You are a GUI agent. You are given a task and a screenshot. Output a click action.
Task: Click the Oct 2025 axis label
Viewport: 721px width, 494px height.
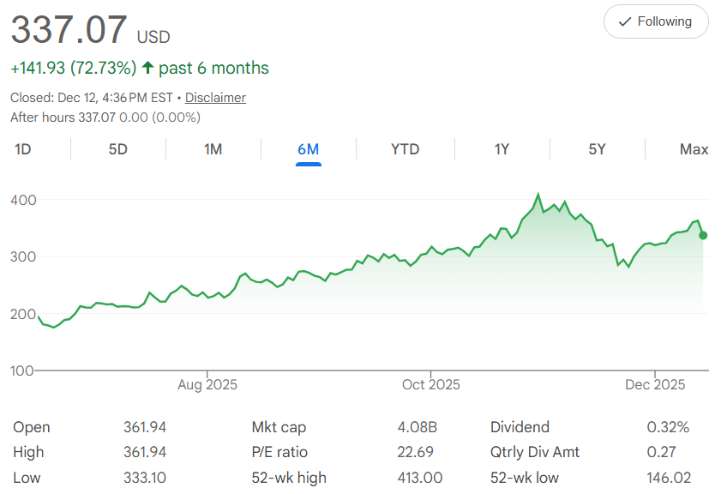[x=431, y=384]
